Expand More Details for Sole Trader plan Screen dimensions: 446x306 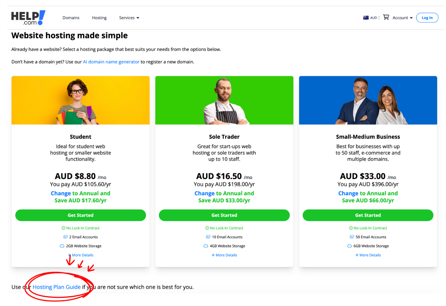tap(224, 255)
